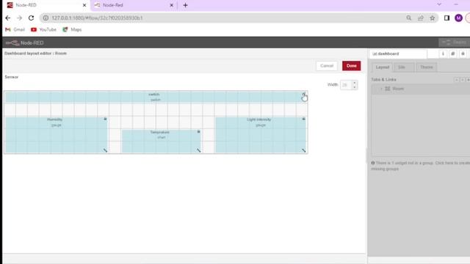Image resolution: width=470 pixels, height=264 pixels.
Task: Click first small button in Tabs & Links header
Action: 457,80
